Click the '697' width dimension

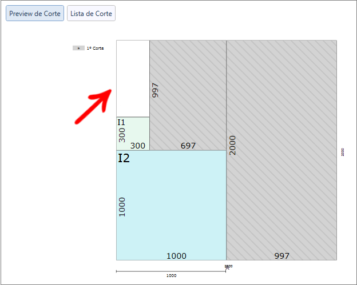coord(188,146)
